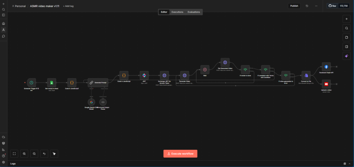Click the zoom out canvas control
This screenshot has width=354, height=167.
[34, 154]
